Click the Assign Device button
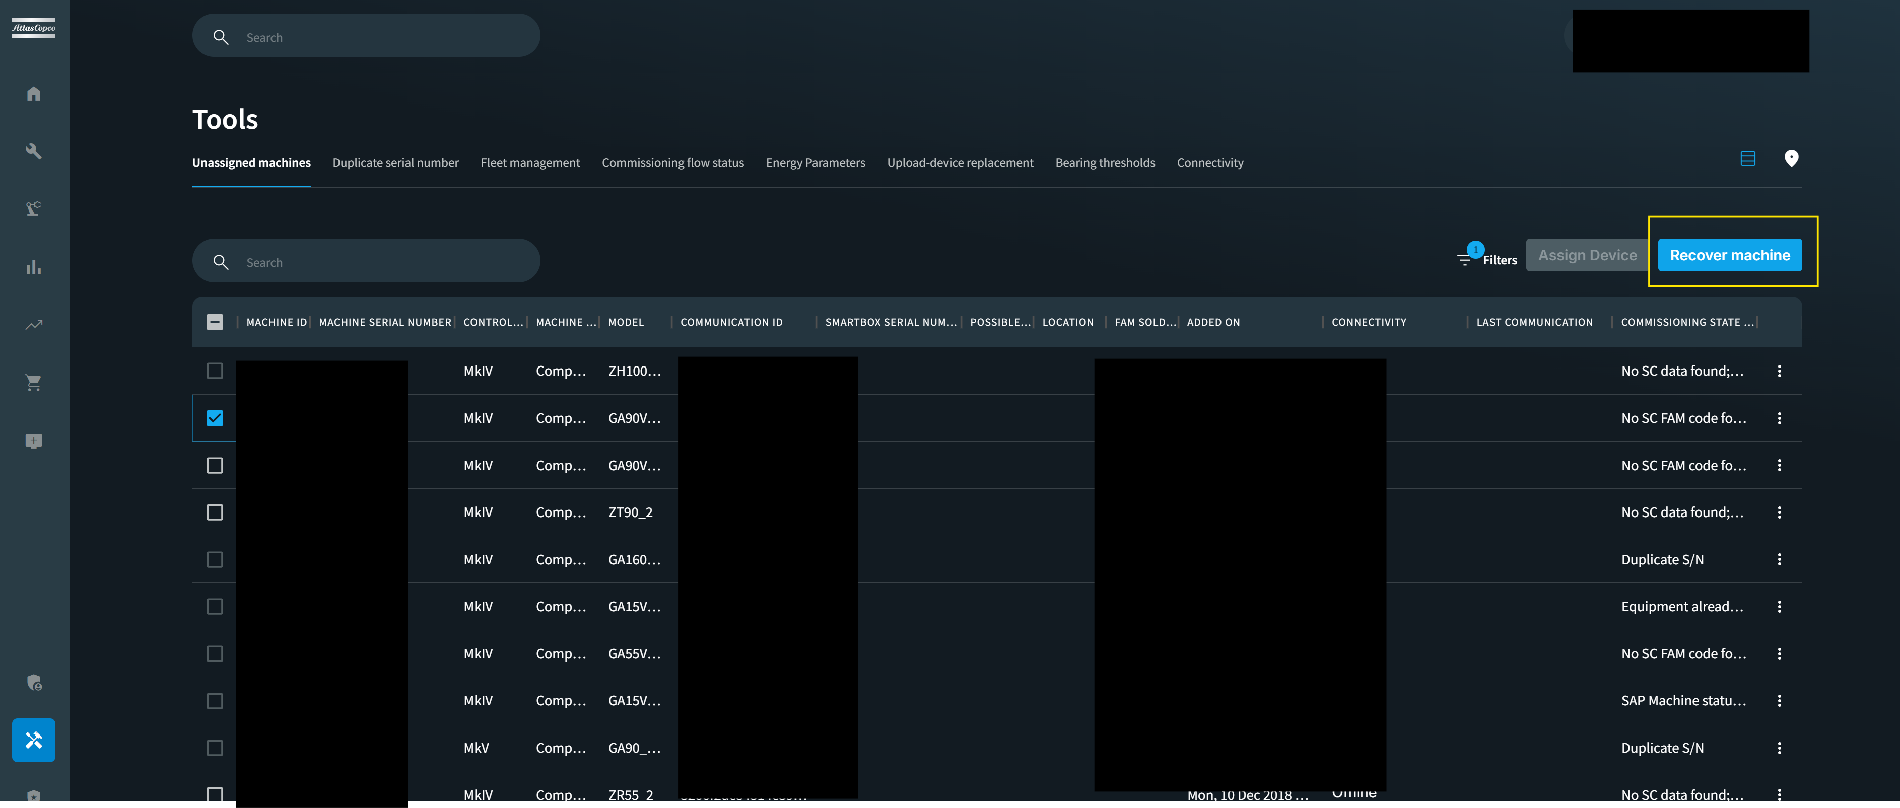1900x808 pixels. point(1587,255)
